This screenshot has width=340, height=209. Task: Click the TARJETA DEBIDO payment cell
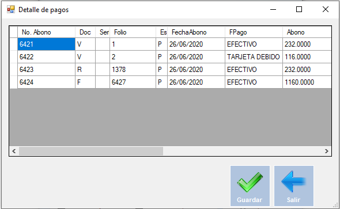tap(254, 57)
